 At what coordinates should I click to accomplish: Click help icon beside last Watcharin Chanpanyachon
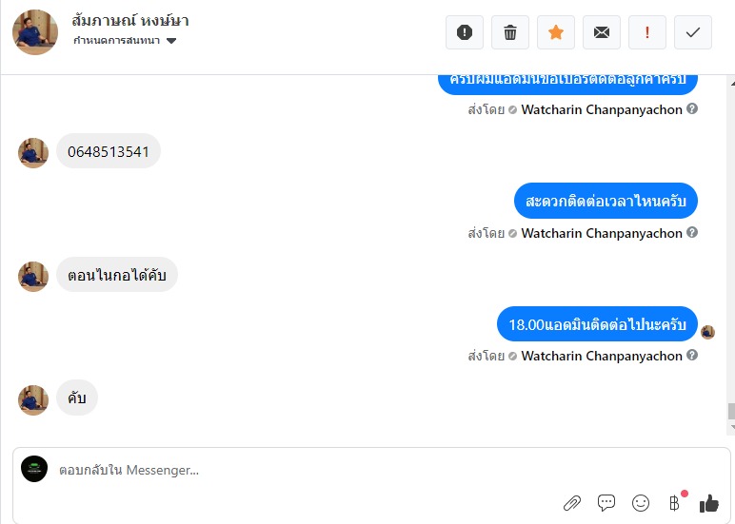692,355
